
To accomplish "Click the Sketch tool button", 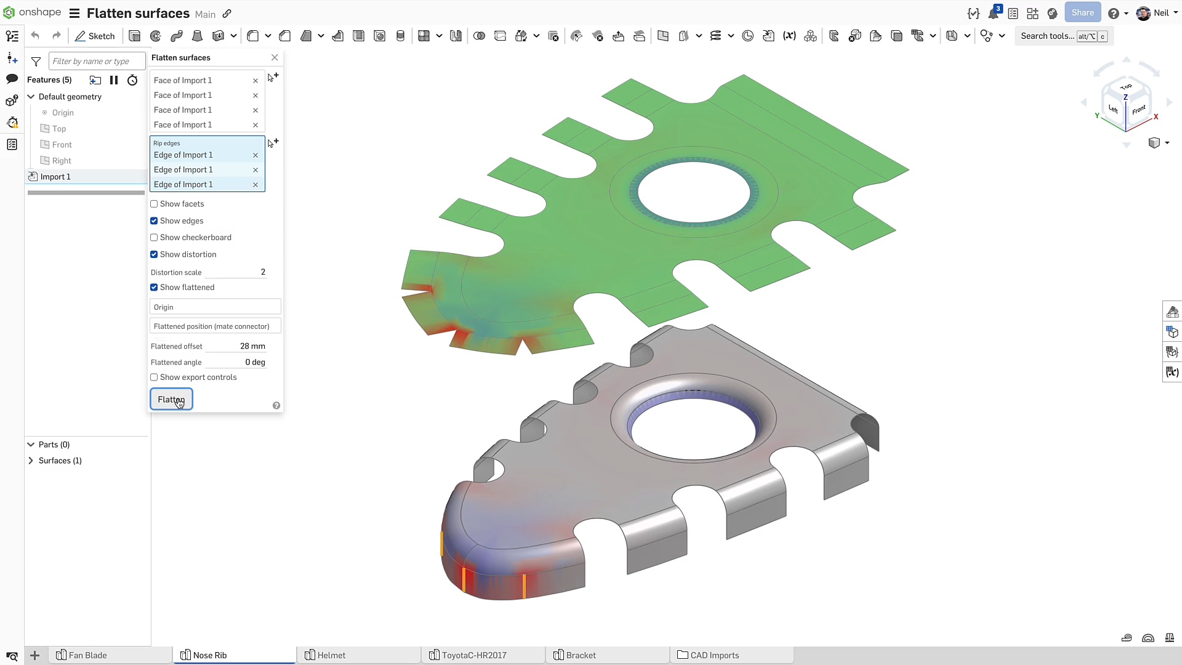I will 95,36.
